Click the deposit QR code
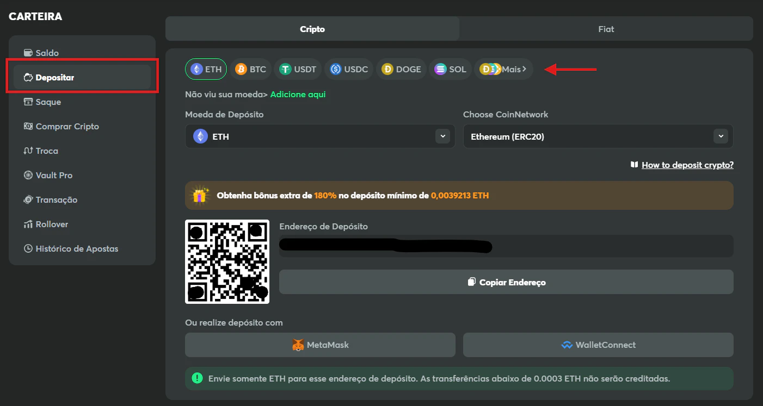763x406 pixels. pos(227,261)
